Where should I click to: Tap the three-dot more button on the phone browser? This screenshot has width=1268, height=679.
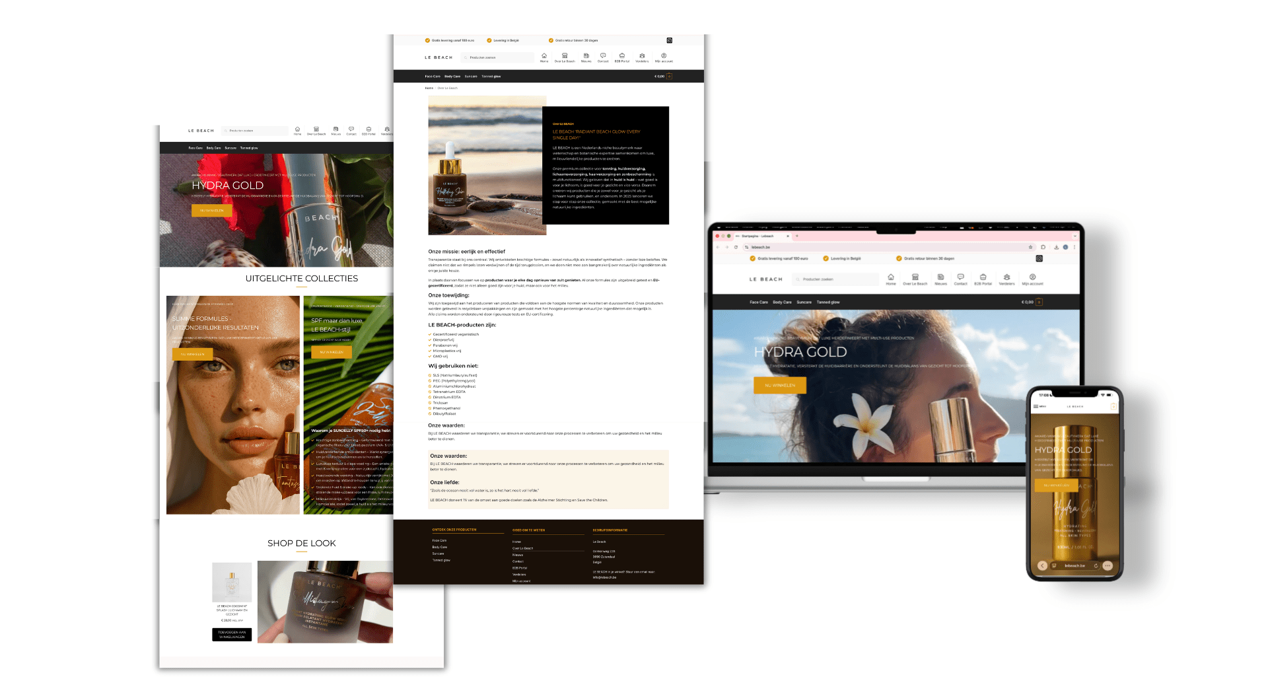(x=1108, y=565)
